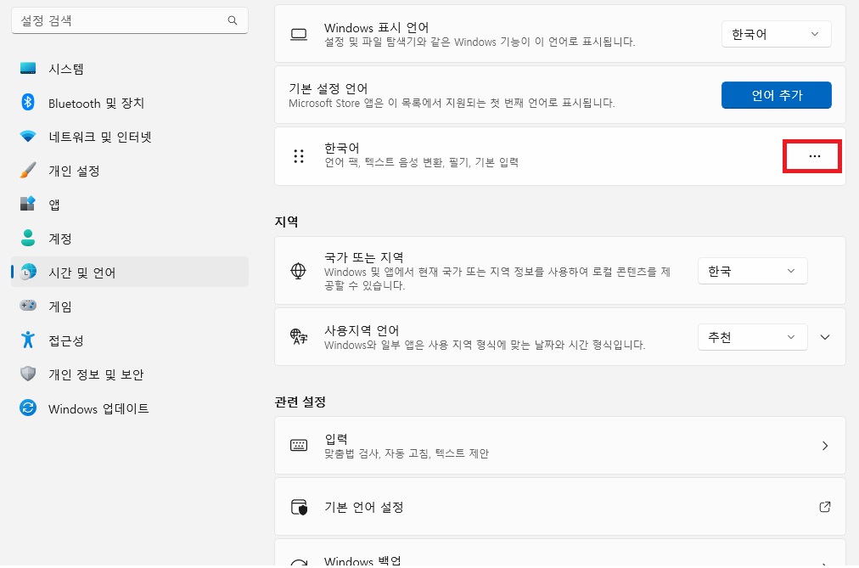Open the Windows 표시 언어 dropdown
859x568 pixels.
777,34
